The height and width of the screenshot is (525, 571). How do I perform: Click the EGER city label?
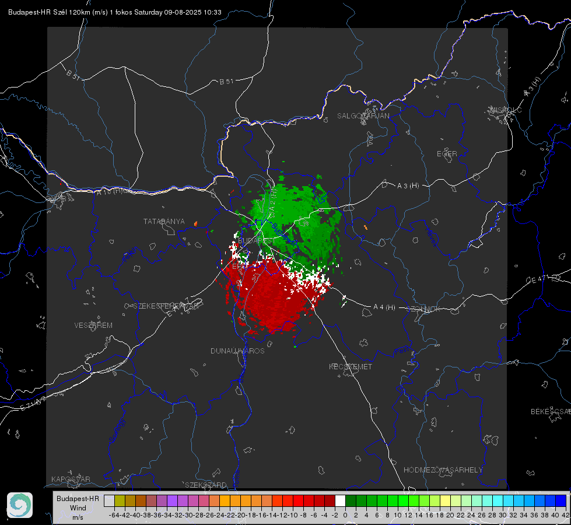pyautogui.click(x=447, y=154)
